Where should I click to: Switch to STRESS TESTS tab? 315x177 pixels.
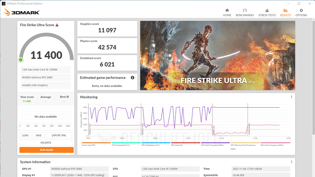267,13
